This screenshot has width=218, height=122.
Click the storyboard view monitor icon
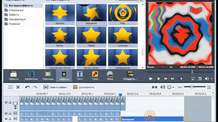click(169, 87)
